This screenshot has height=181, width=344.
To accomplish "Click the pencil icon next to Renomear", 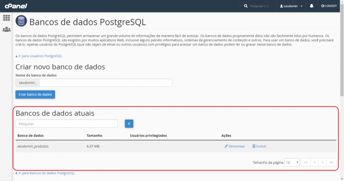I will pyautogui.click(x=226, y=146).
